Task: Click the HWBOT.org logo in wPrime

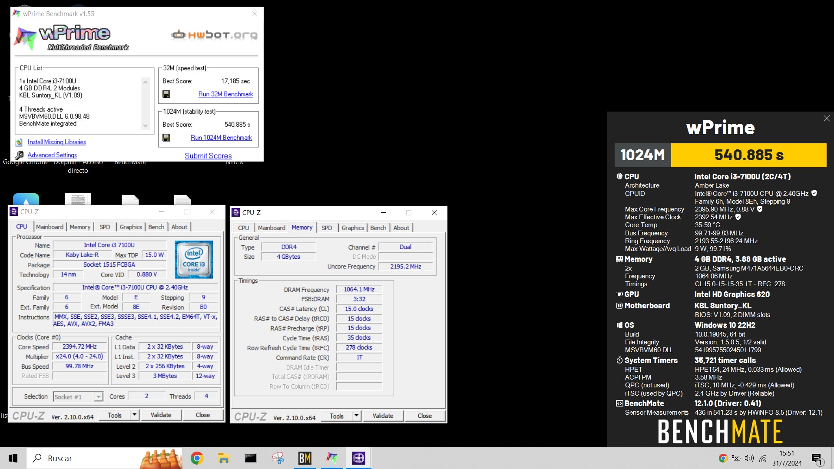Action: pyautogui.click(x=215, y=35)
